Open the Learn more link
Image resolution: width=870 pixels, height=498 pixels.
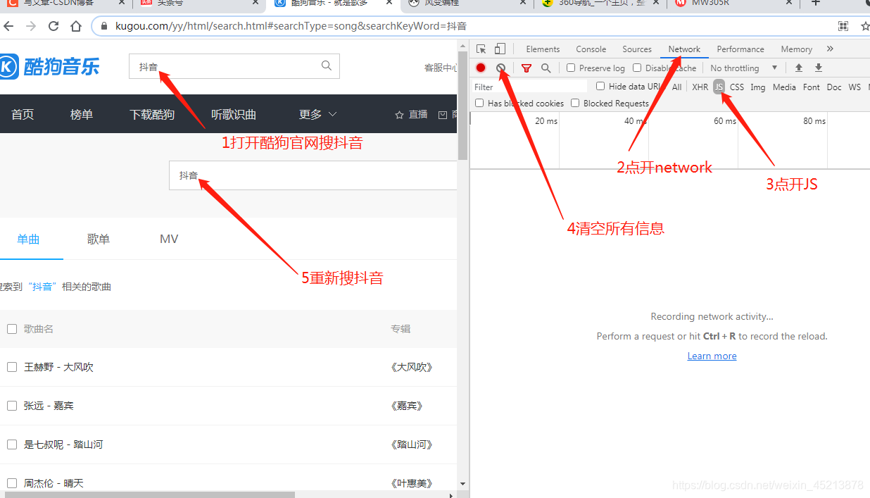[712, 356]
